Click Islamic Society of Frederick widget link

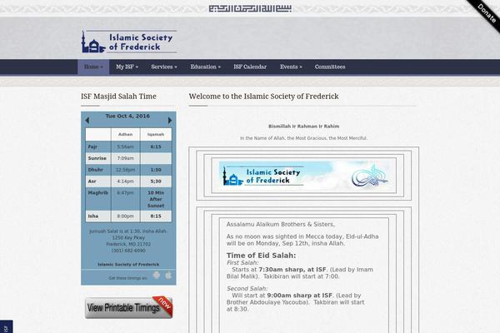click(x=128, y=265)
